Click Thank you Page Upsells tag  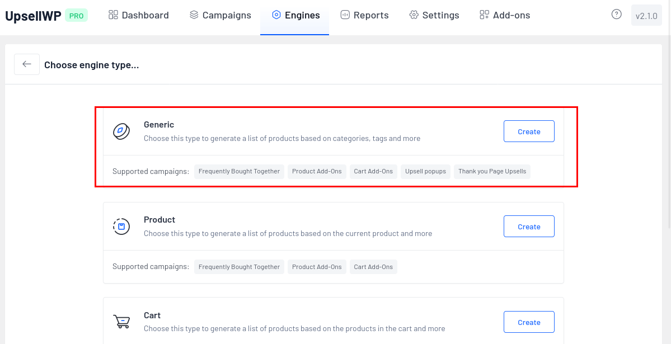[492, 171]
